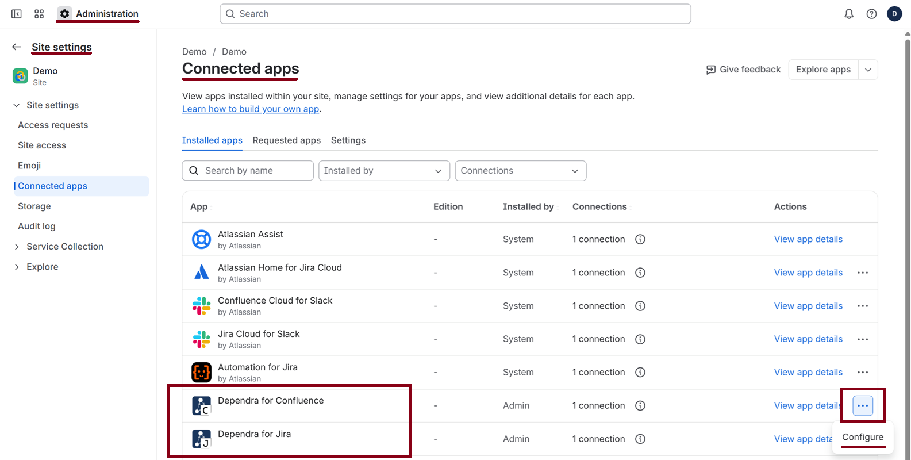Open Access requests in the sidebar

53,125
